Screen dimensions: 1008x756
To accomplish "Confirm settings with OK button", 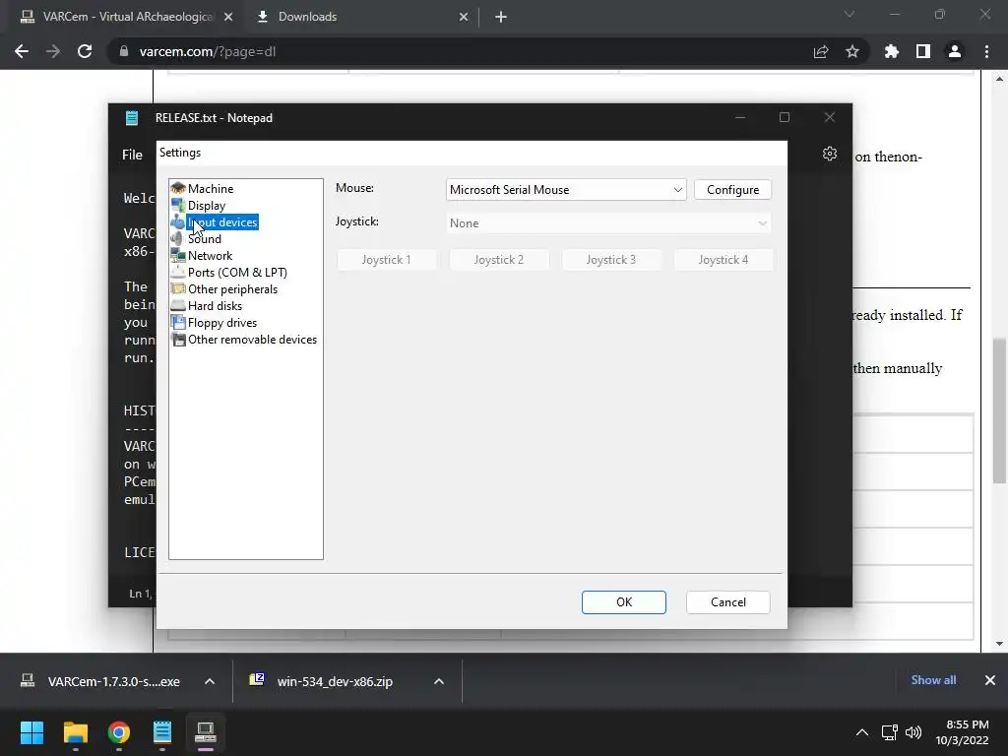I will (623, 602).
